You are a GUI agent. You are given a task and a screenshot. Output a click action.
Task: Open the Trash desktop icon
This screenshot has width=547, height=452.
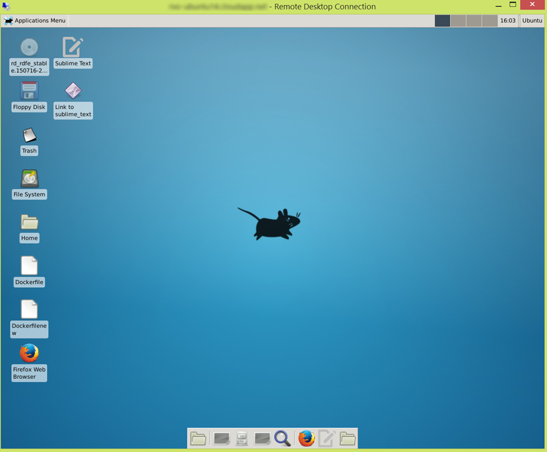pos(29,135)
